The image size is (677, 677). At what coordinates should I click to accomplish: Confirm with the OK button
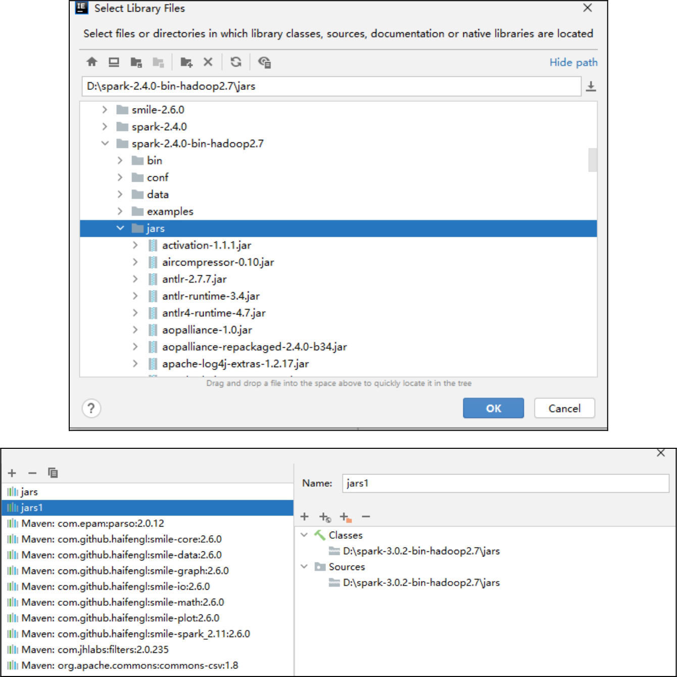pyautogui.click(x=493, y=408)
